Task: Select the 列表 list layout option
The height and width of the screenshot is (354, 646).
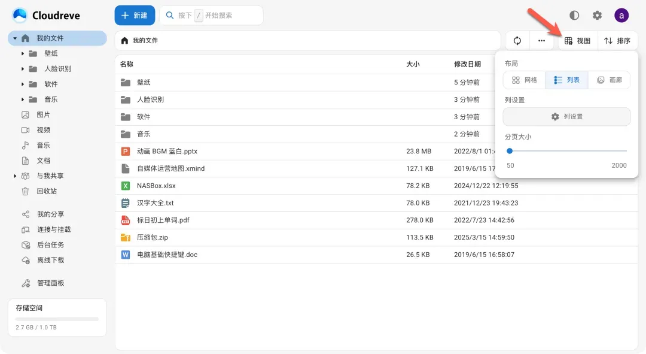Action: coord(566,80)
